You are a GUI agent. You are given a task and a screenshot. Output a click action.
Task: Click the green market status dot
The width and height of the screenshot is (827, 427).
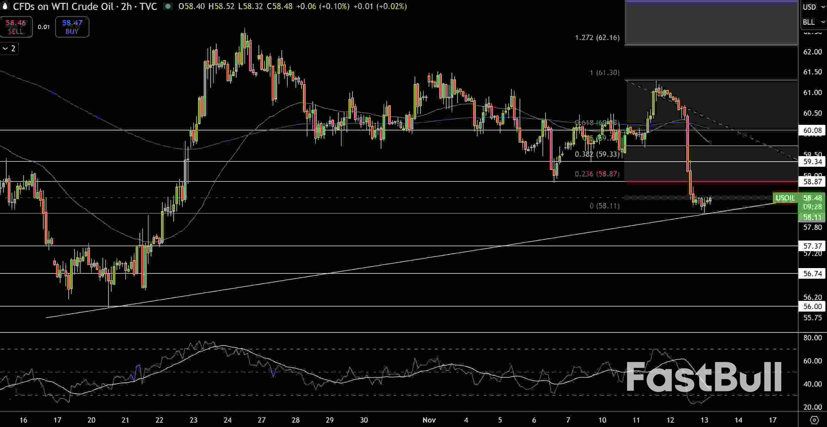click(168, 6)
